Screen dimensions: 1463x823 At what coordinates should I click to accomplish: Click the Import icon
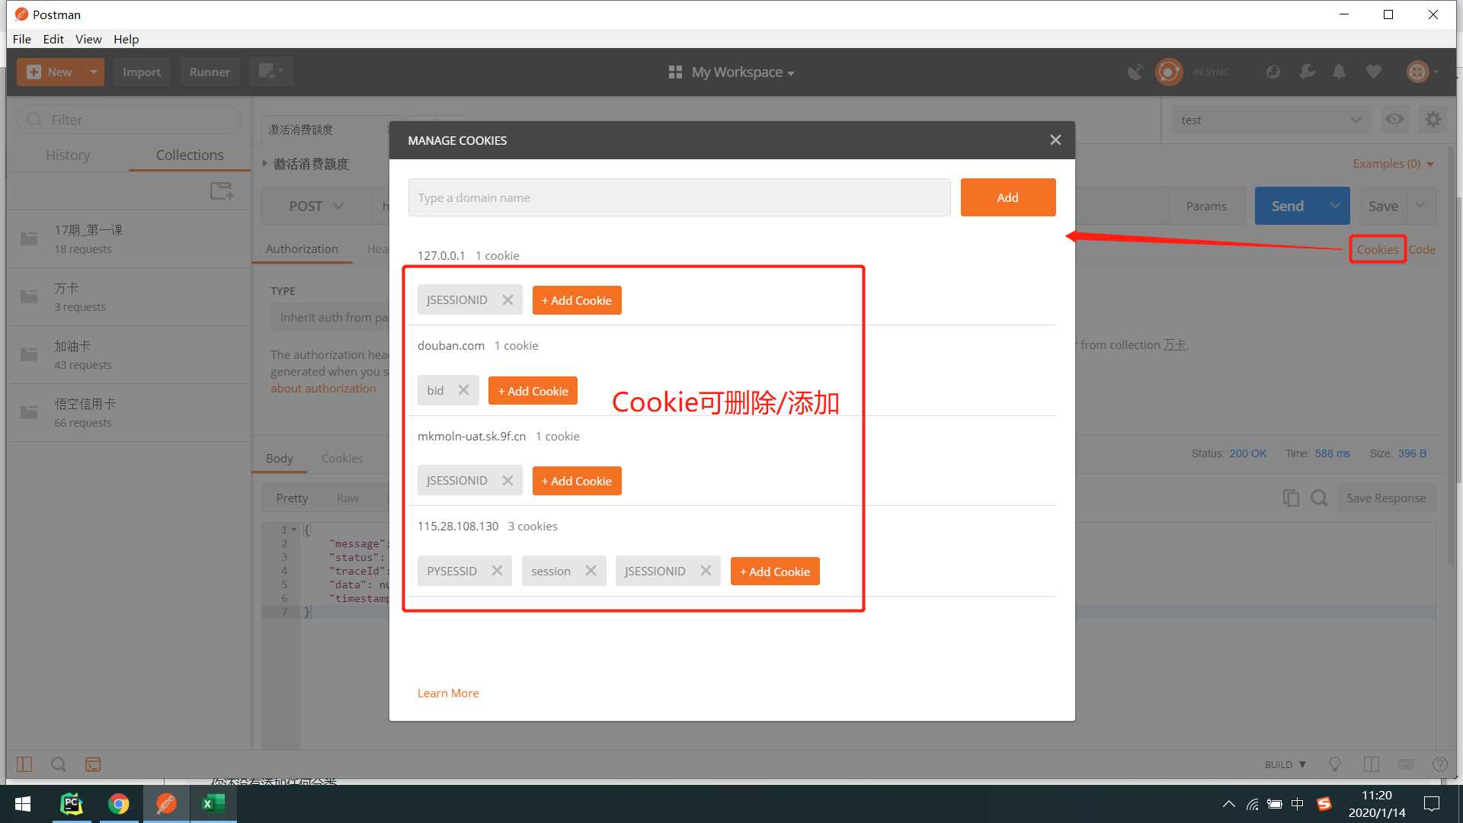(142, 72)
